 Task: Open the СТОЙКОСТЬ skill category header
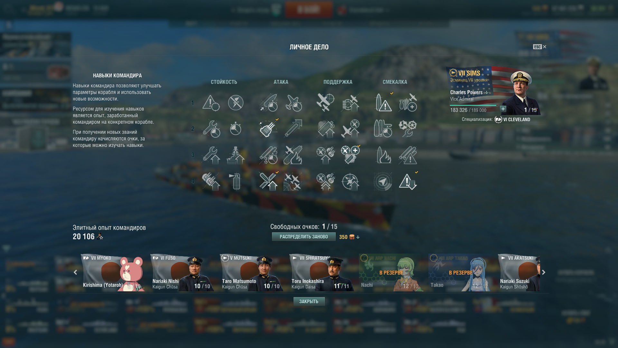pos(224,82)
